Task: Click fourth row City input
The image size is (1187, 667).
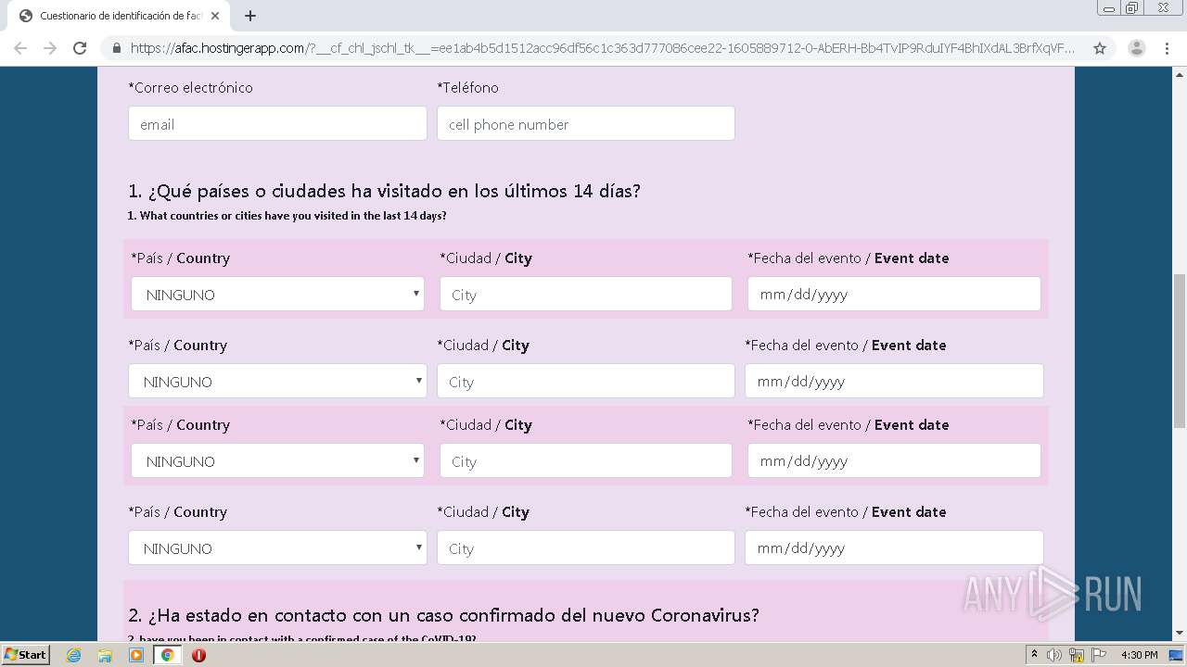Action: 586,547
